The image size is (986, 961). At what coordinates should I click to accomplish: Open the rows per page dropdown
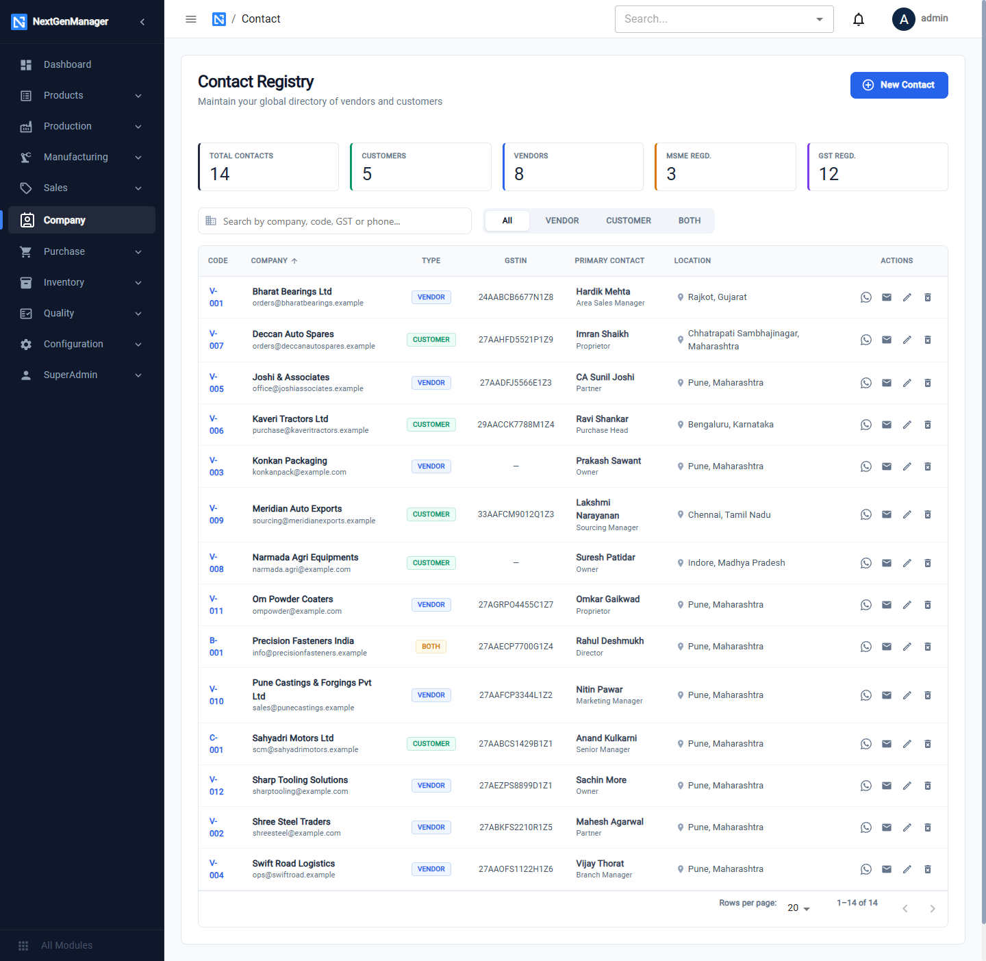[x=798, y=908]
